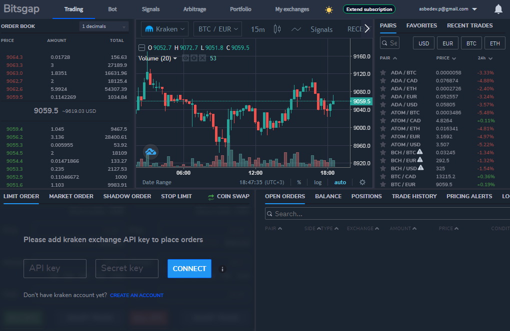Viewport: 510px width, 331px height.
Task: Favorite the ATOM / CAD star
Action: pyautogui.click(x=383, y=120)
